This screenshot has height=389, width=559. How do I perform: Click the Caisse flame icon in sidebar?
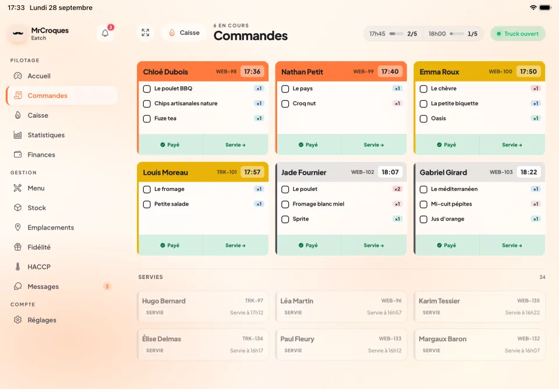[18, 115]
